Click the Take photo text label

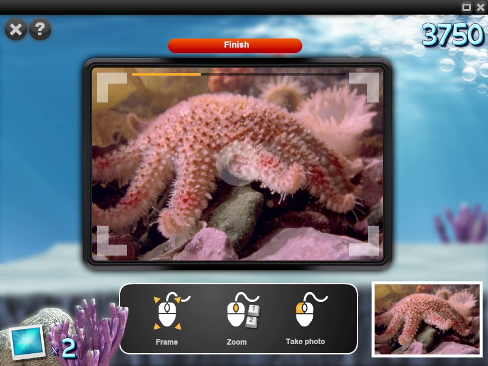coord(305,342)
